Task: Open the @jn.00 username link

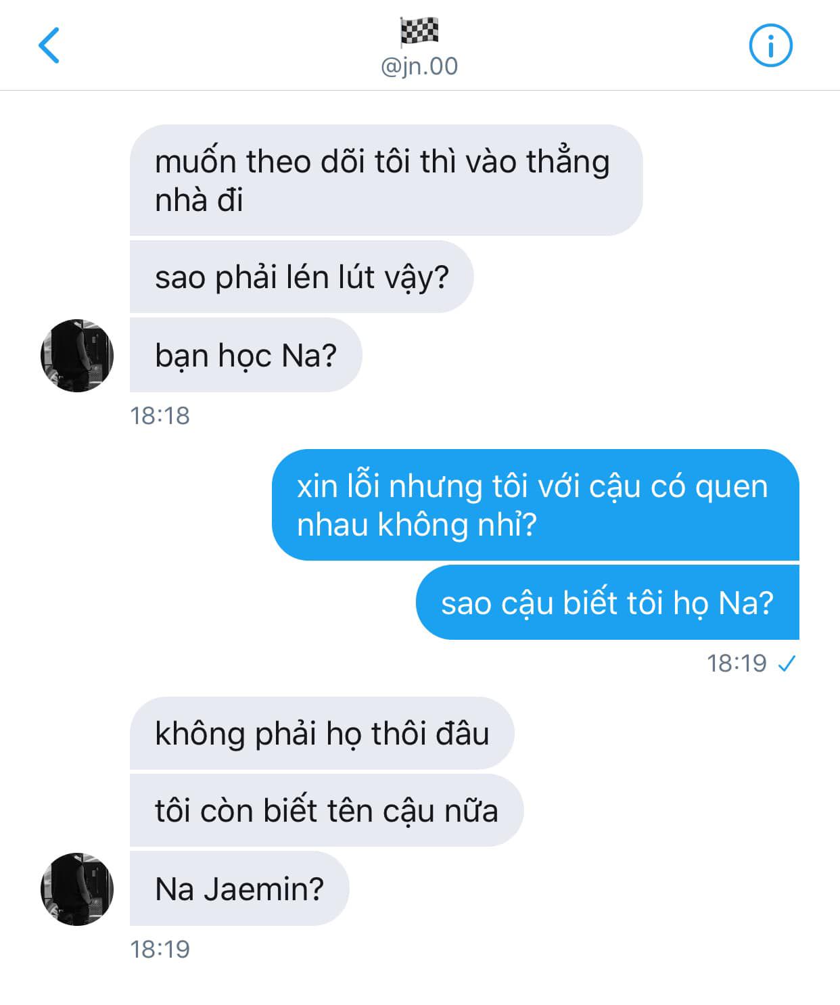Action: [419, 66]
